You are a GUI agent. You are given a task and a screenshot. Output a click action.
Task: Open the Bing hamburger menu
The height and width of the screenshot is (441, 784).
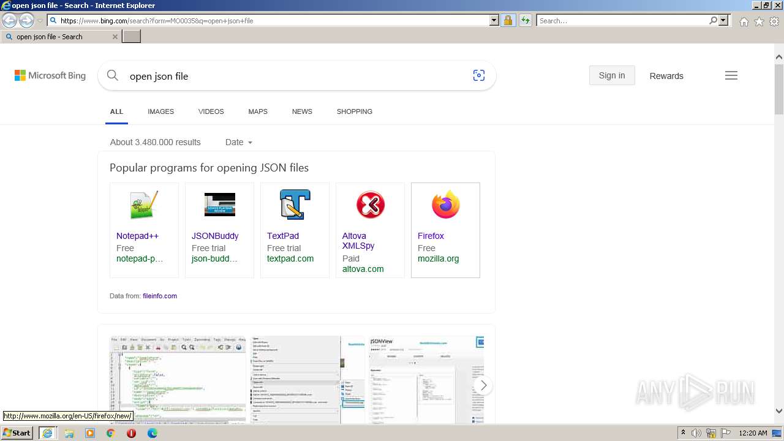pos(731,75)
